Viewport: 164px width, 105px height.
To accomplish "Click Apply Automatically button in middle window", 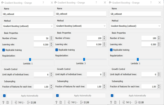I will coord(83,95).
